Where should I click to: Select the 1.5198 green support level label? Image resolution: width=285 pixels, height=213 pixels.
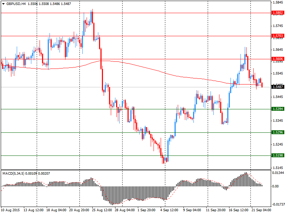[278, 155]
